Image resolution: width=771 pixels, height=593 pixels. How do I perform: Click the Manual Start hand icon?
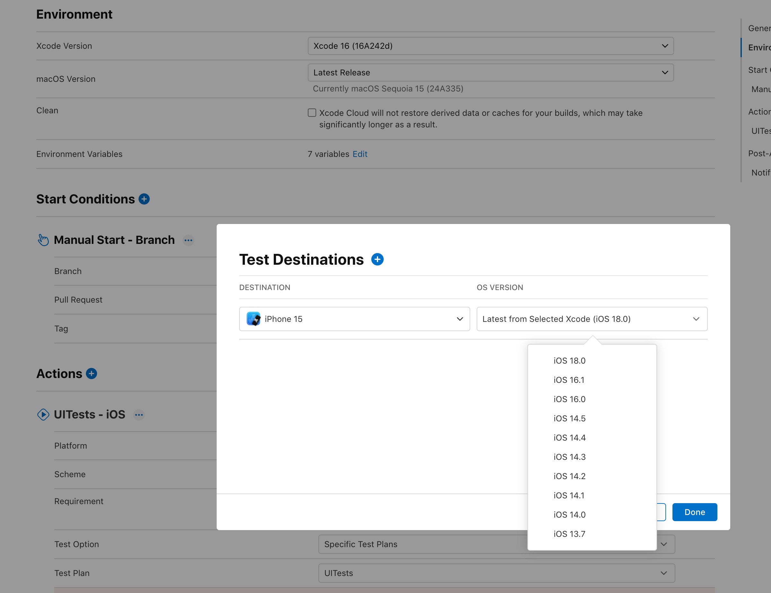click(x=43, y=240)
